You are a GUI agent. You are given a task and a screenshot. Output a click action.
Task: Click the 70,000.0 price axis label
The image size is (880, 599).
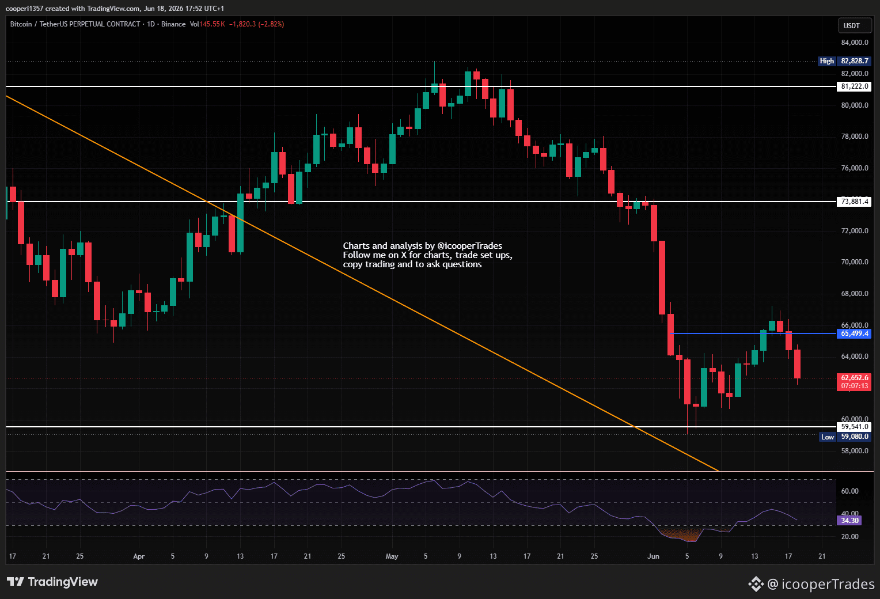[x=855, y=262]
